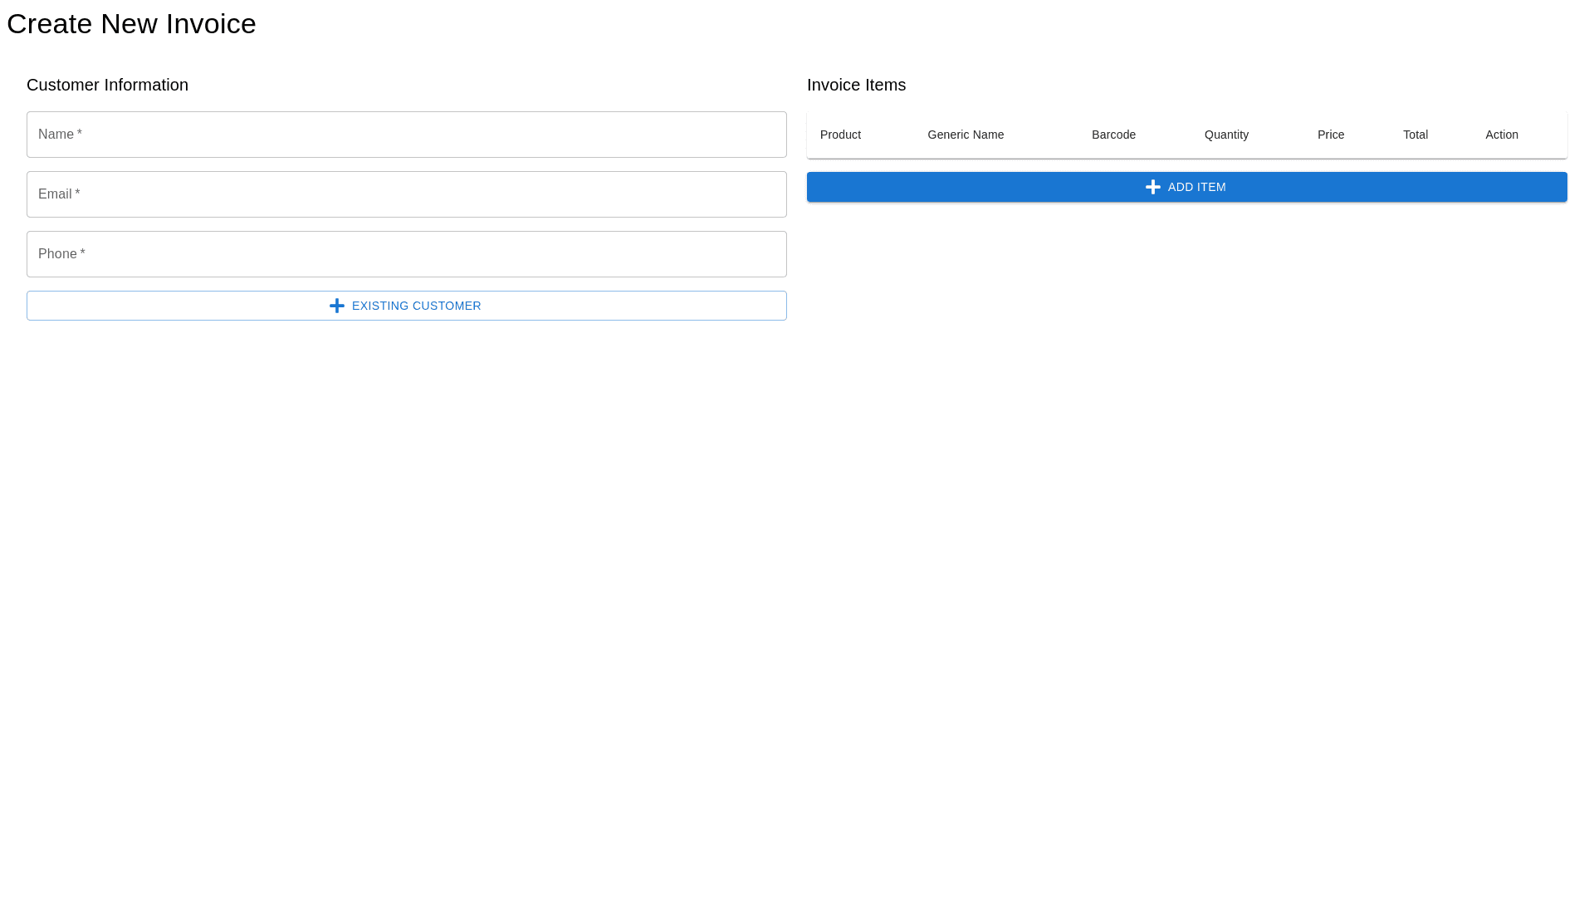Image resolution: width=1594 pixels, height=897 pixels.
Task: Click the plus icon on Add Item
Action: [x=1152, y=187]
